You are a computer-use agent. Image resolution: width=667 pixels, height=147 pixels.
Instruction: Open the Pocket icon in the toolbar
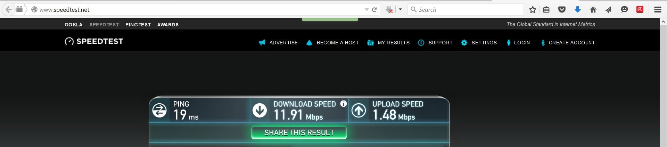click(562, 10)
